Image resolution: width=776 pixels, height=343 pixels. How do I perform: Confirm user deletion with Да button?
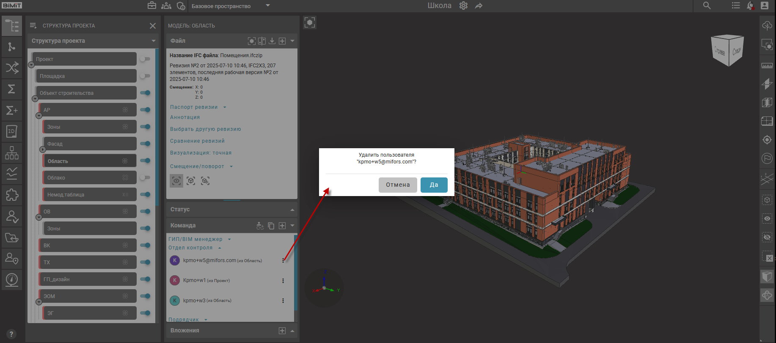[x=434, y=185]
